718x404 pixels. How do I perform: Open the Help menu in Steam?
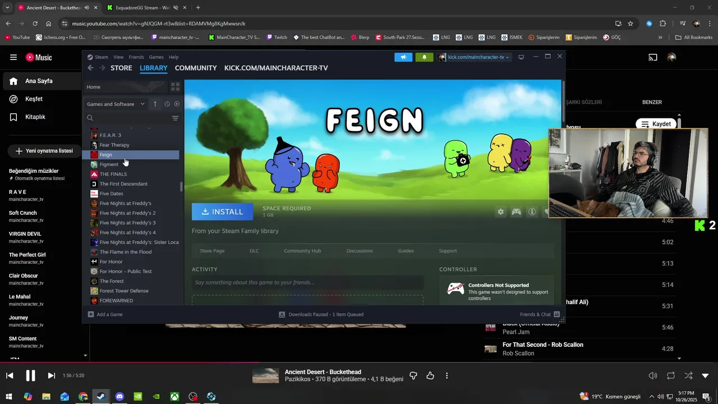coord(174,57)
